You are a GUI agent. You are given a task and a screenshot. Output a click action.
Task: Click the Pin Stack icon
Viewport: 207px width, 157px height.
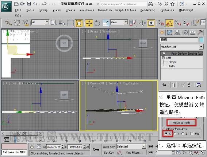[x=164, y=85]
